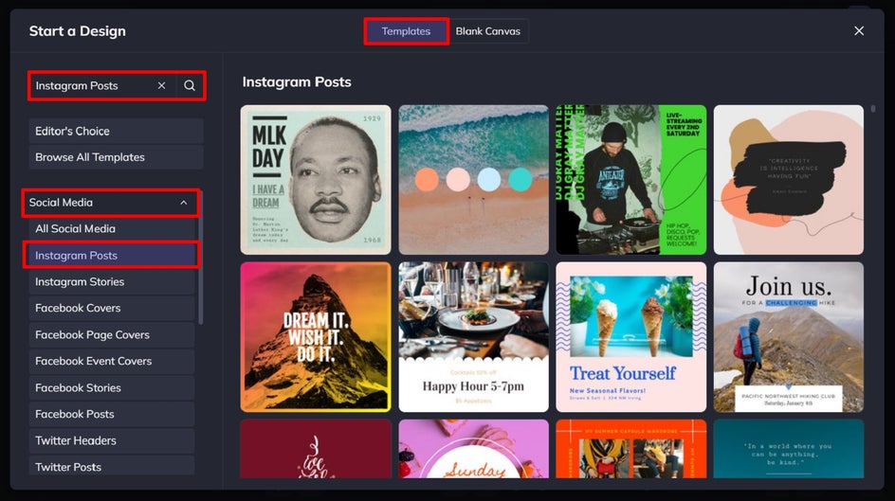Select Facebook Event Covers category
Image resolution: width=895 pixels, height=501 pixels.
pyautogui.click(x=111, y=361)
